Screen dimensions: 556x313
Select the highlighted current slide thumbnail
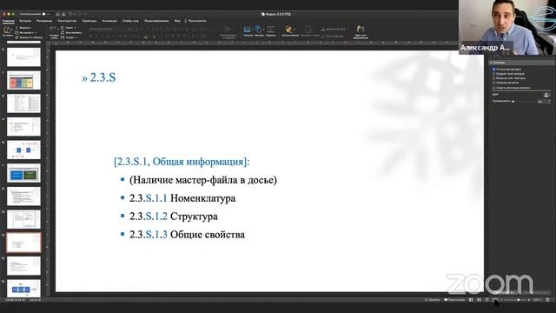pyautogui.click(x=23, y=243)
